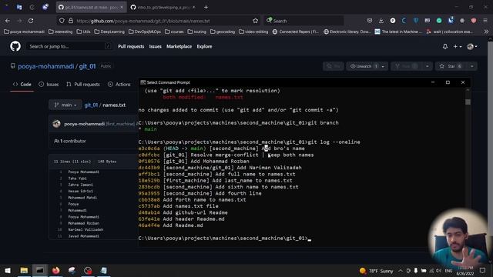This screenshot has width=493, height=277.
Task: Open the DevOps/MLOps bookmark folder
Action: click(145, 32)
